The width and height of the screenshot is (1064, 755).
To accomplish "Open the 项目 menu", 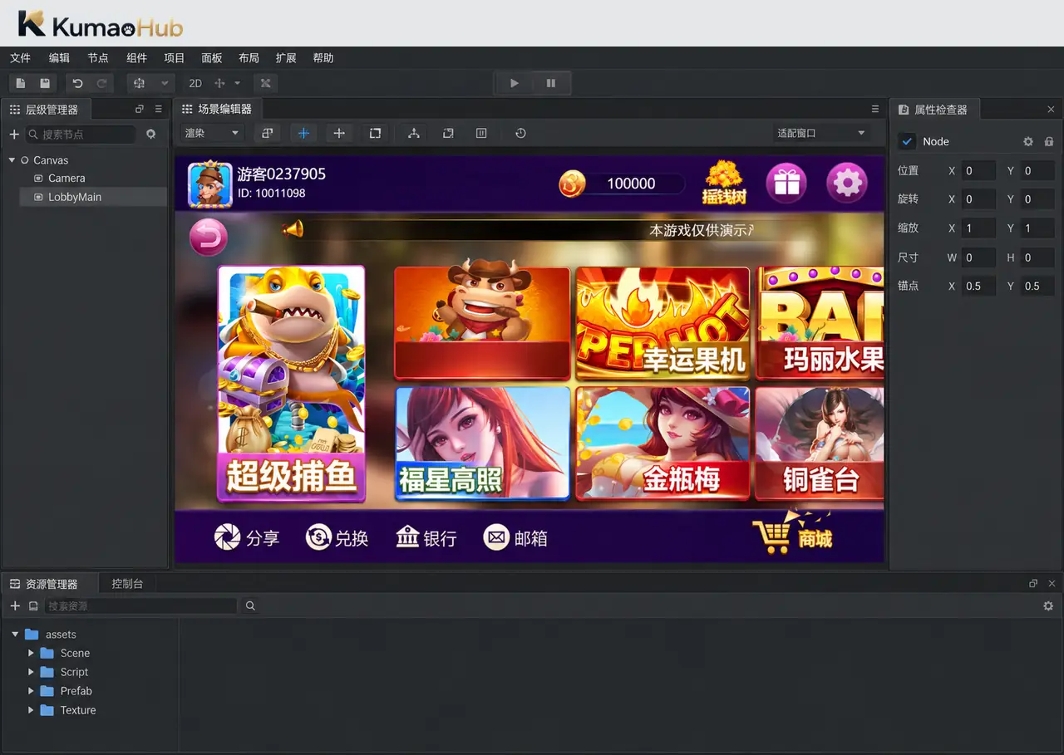I will [x=175, y=58].
